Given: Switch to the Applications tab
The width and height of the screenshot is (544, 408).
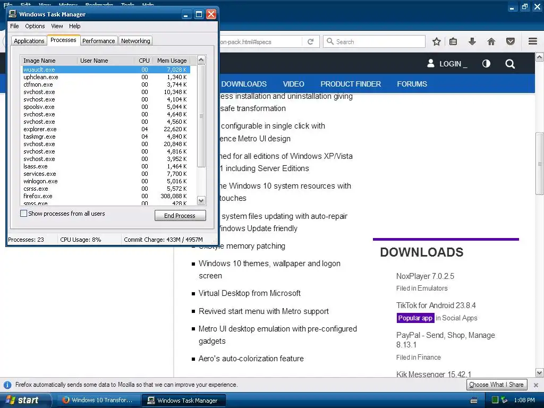Looking at the screenshot, I should 29,41.
